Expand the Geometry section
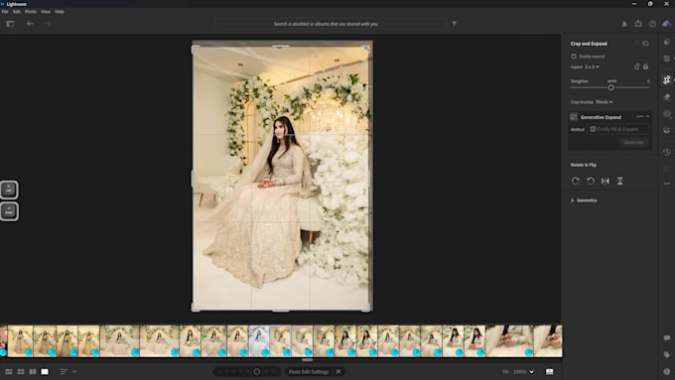This screenshot has height=380, width=675. point(584,200)
